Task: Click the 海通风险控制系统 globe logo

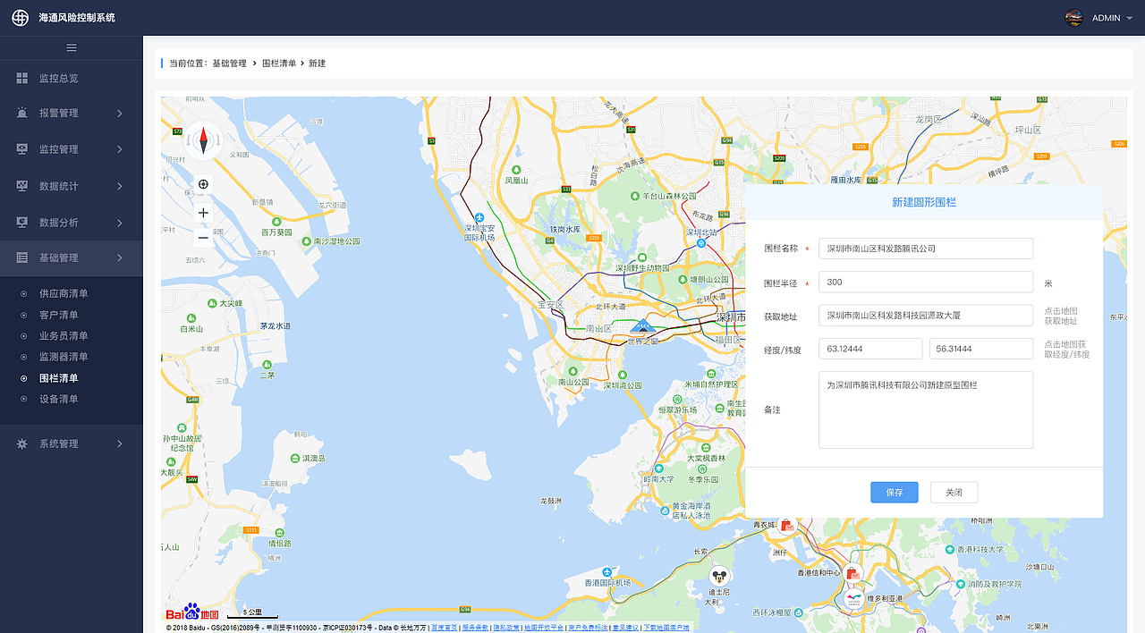Action: 20,18
